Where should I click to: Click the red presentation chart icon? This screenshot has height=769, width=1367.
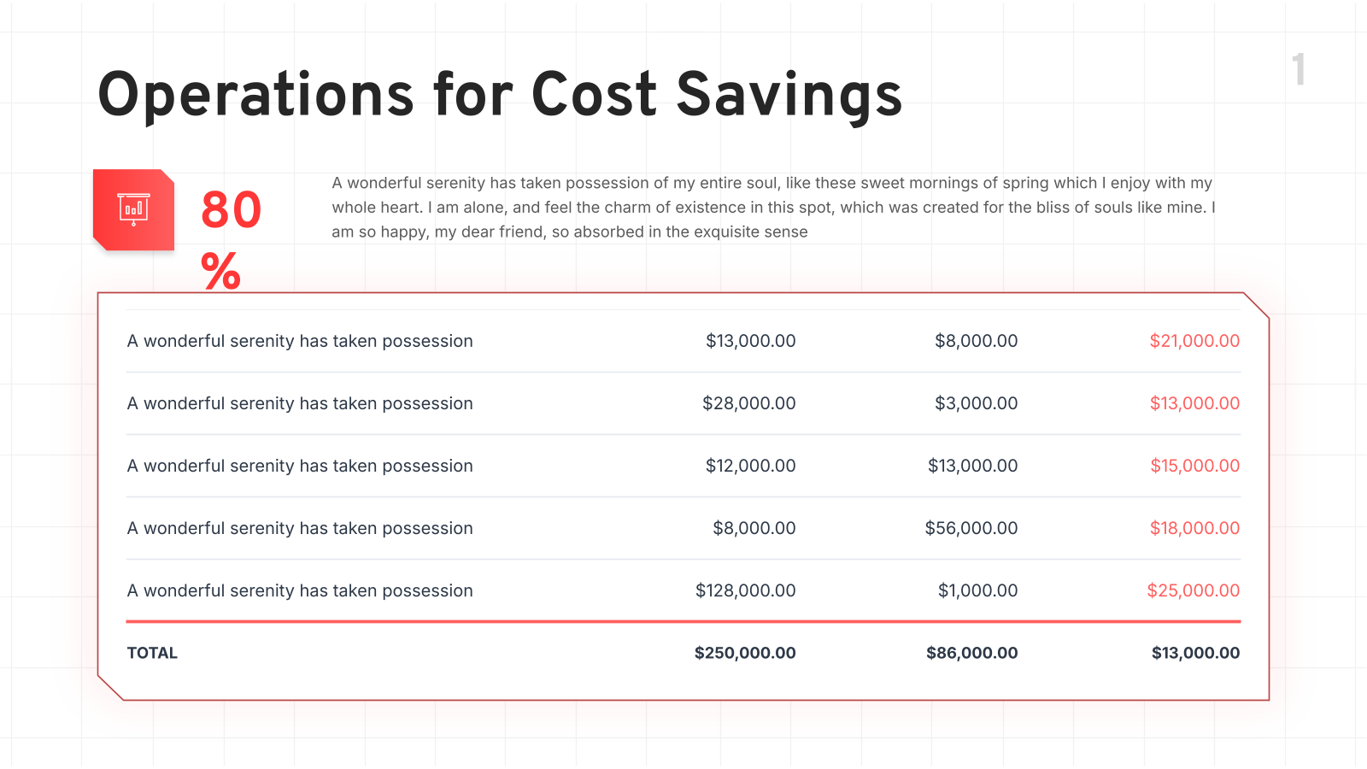[x=134, y=210]
